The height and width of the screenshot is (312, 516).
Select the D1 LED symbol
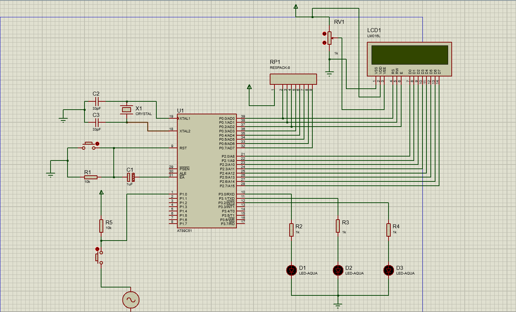(291, 270)
